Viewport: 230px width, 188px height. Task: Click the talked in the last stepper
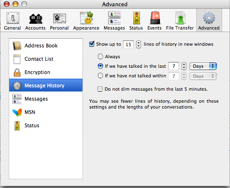click(x=184, y=66)
